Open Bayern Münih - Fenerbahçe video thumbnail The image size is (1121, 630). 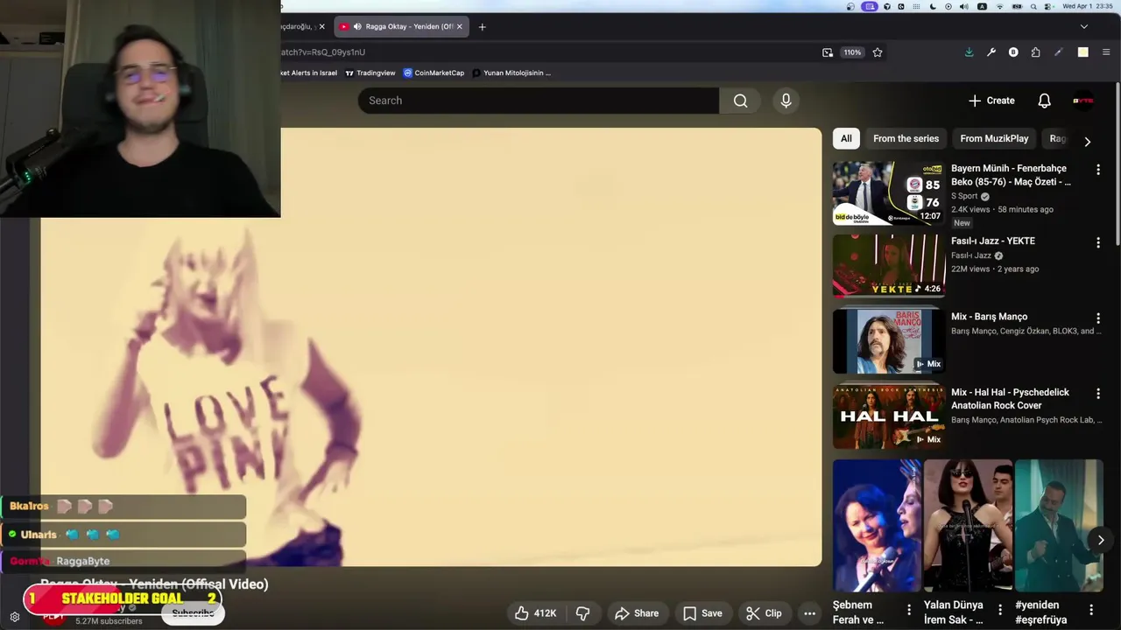888,192
